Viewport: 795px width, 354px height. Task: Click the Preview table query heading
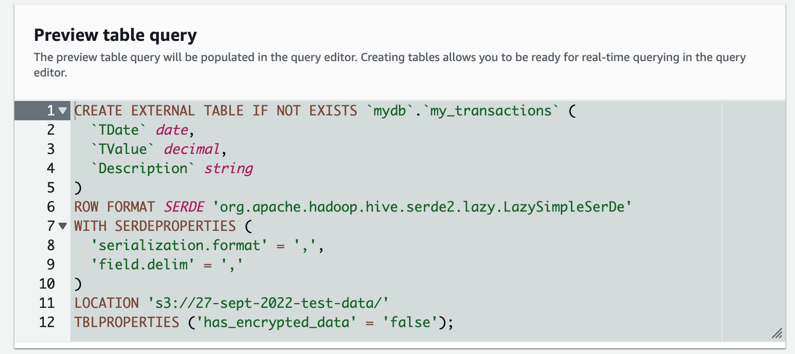(115, 35)
